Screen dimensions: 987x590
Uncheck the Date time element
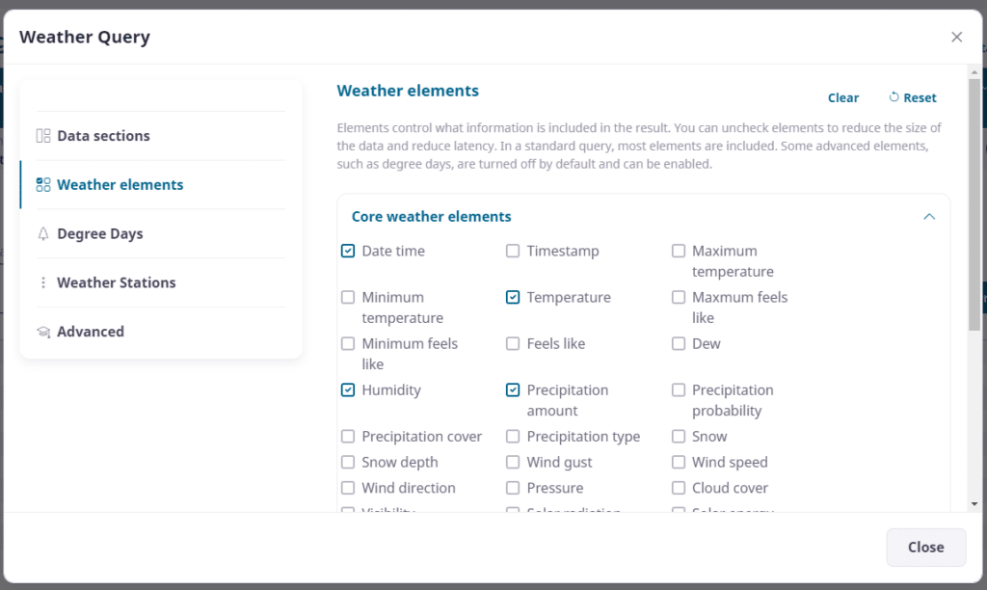pos(348,251)
